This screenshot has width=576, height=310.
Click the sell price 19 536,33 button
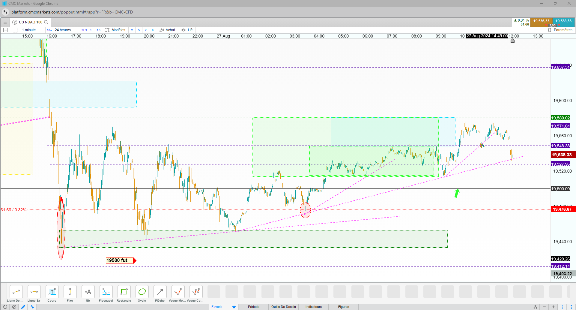pos(541,22)
